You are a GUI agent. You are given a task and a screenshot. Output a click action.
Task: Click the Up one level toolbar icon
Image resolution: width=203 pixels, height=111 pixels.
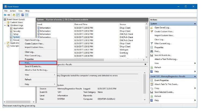click(14, 15)
